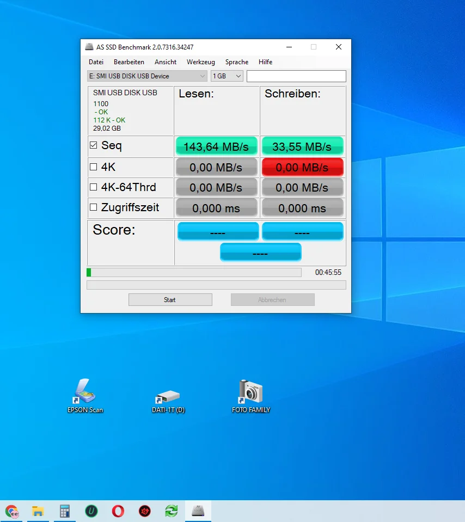Expand the E: SMI USB DISK drive dropdown
The image size is (465, 522).
[x=147, y=76]
